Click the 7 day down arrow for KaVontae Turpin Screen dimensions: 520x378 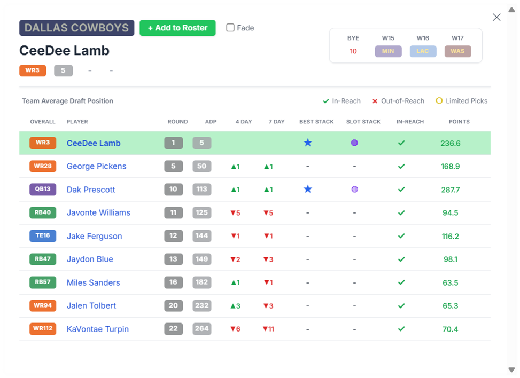point(265,329)
